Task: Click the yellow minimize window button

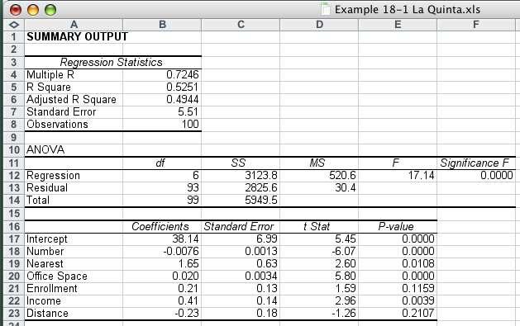Action: click(33, 10)
